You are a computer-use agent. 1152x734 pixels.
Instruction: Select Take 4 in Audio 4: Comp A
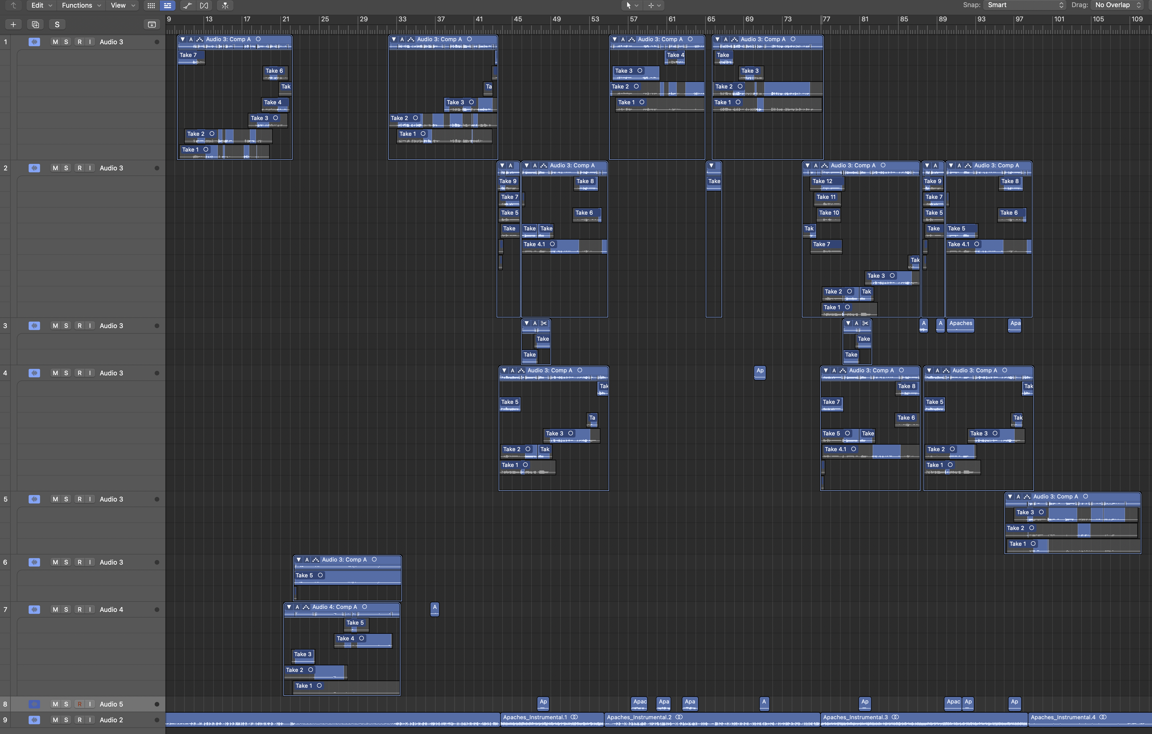(x=363, y=641)
